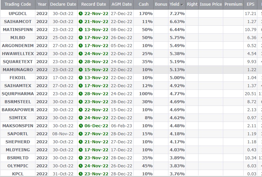The width and height of the screenshot is (262, 177).
Task: Click the Cash column header
Action: [144, 4]
